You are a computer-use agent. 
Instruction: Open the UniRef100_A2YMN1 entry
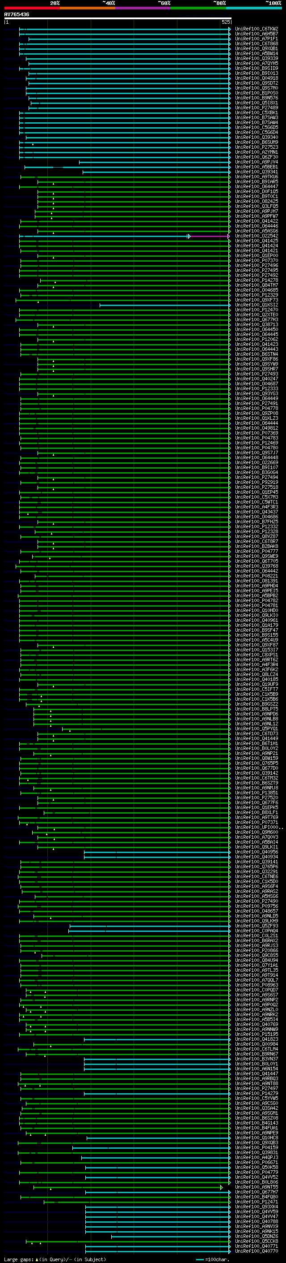click(257, 152)
